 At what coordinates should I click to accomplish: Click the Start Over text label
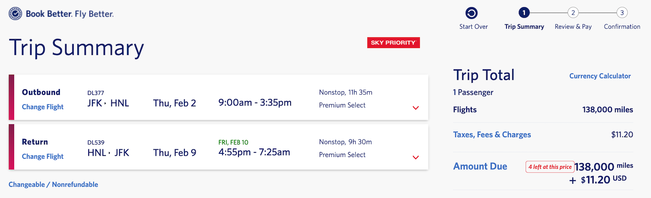click(x=474, y=26)
